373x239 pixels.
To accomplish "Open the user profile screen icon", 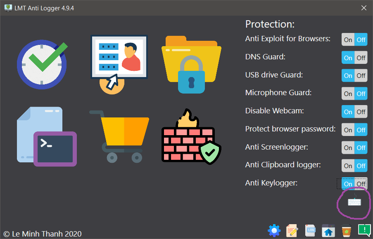I will point(119,62).
